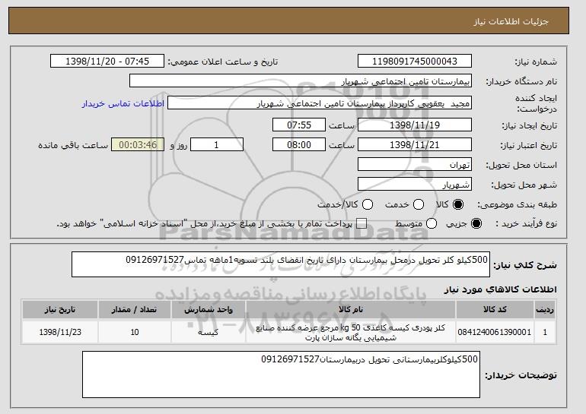The image size is (586, 414).
Task: Click the نام کالا column header
Action: coord(351,310)
